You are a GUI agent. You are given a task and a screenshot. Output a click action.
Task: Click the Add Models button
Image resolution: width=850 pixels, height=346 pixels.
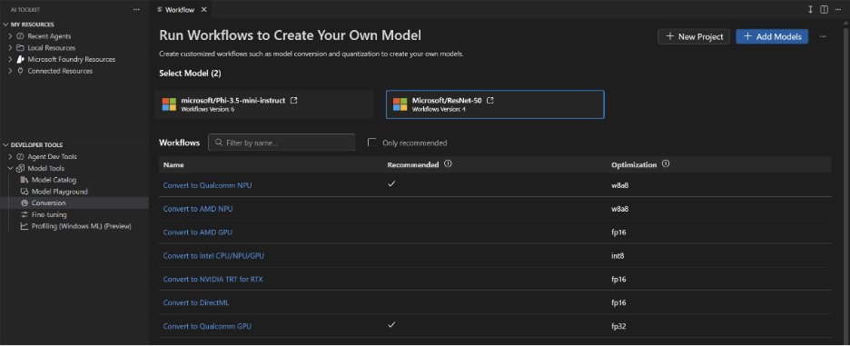pos(772,36)
